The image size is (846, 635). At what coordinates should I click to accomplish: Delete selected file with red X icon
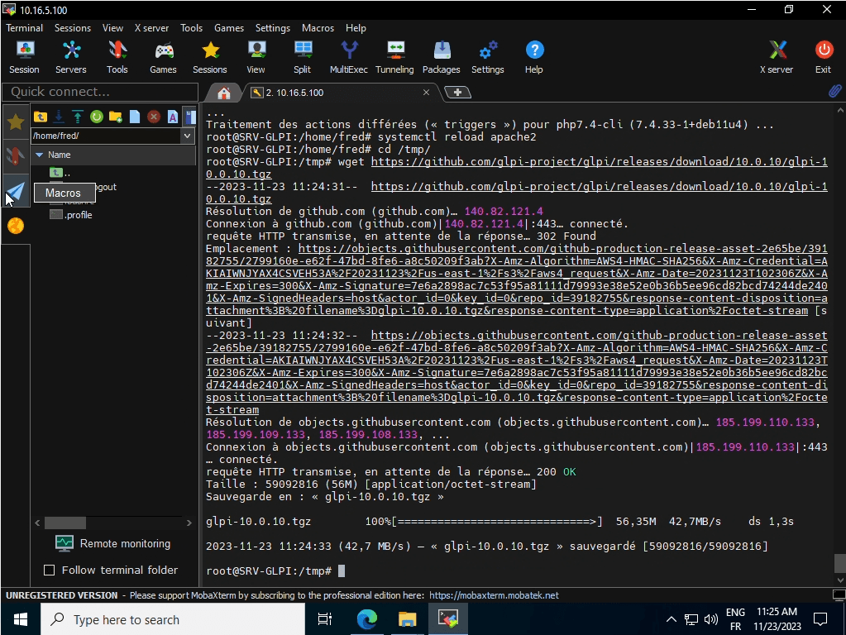(153, 117)
